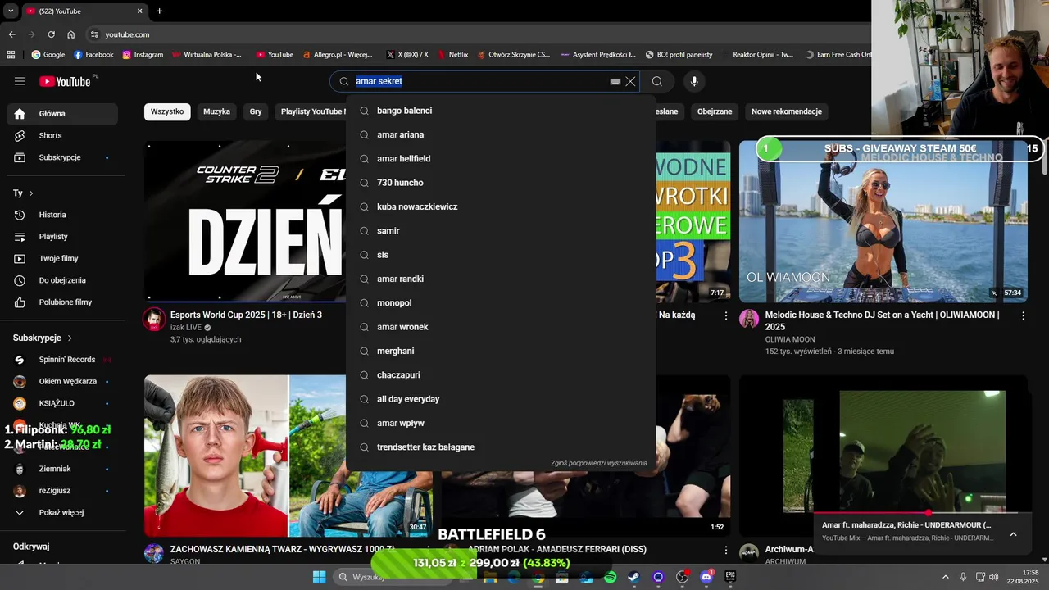Click the YouTube logo in the header

pyautogui.click(x=66, y=81)
